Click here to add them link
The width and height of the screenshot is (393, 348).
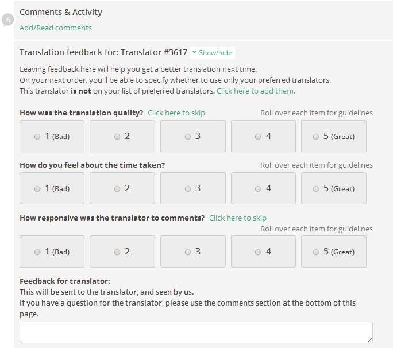pos(256,91)
